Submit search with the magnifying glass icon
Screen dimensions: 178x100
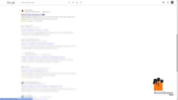[x=81, y=2]
